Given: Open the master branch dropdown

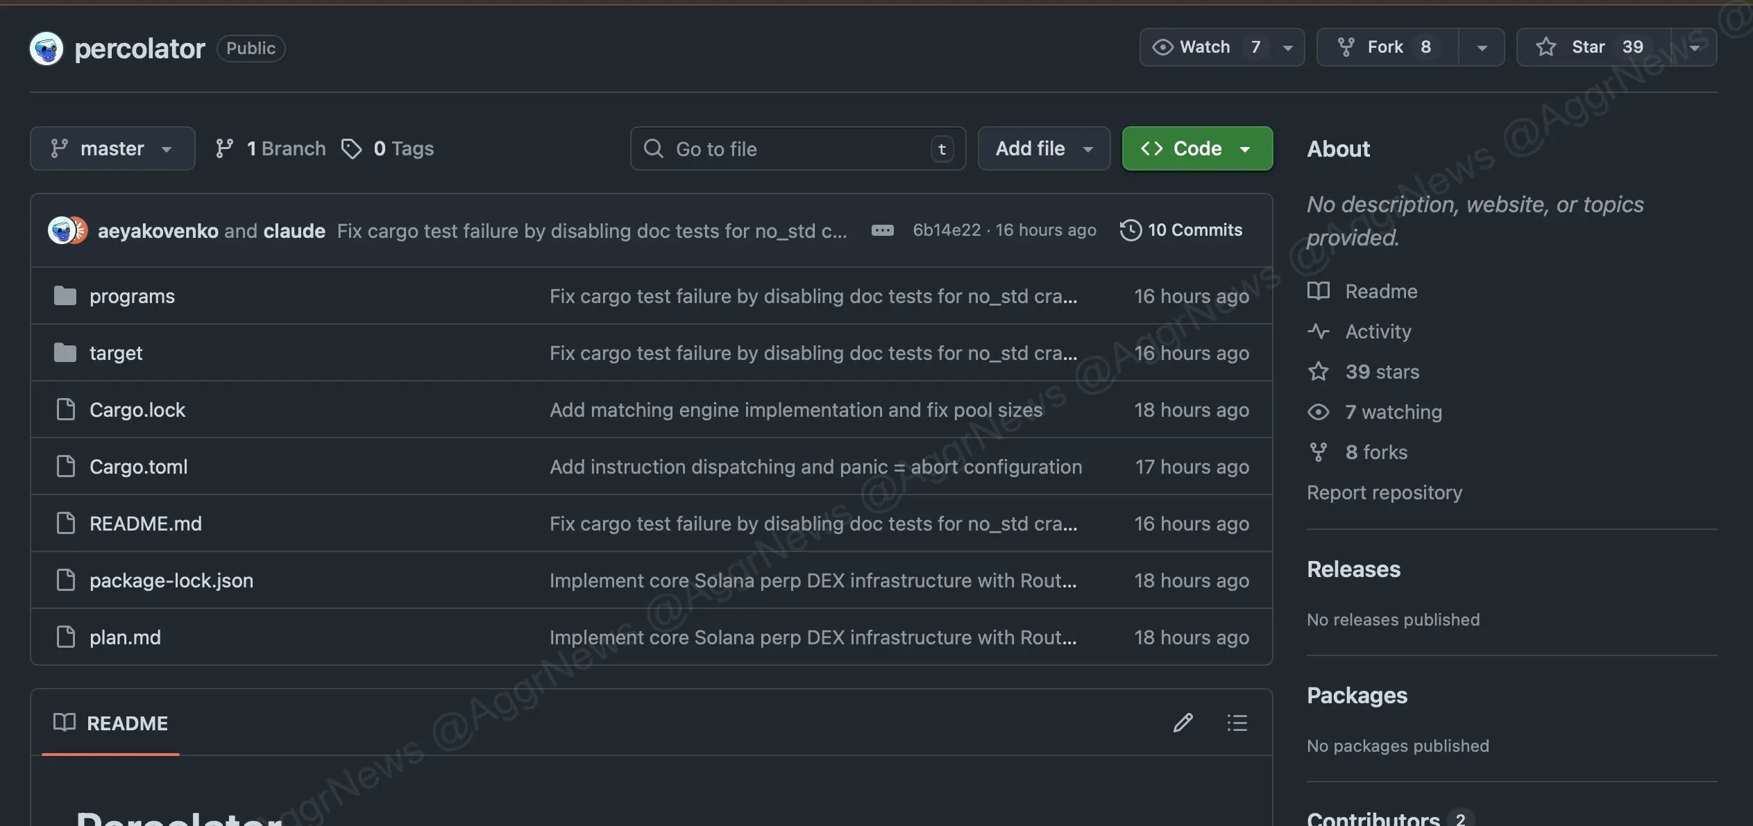Looking at the screenshot, I should [x=112, y=148].
